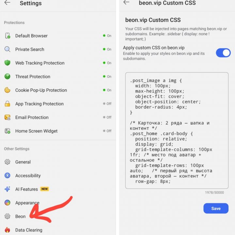Tap the Private Search magnifier icon
This screenshot has height=235, width=235.
(7, 49)
